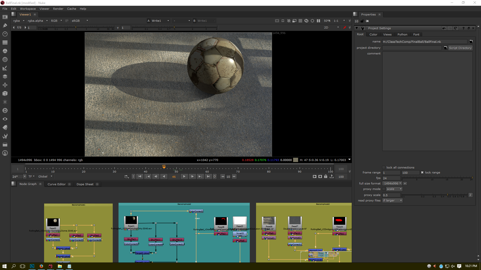Uncheck the lock range checkbox

422,172
